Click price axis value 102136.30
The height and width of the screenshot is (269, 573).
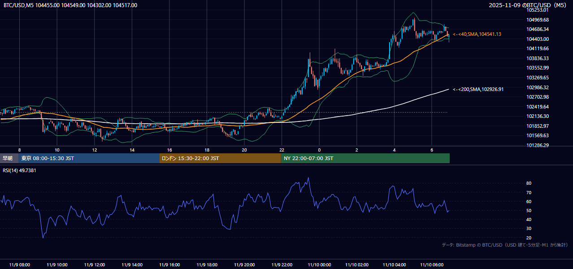pyautogui.click(x=538, y=116)
